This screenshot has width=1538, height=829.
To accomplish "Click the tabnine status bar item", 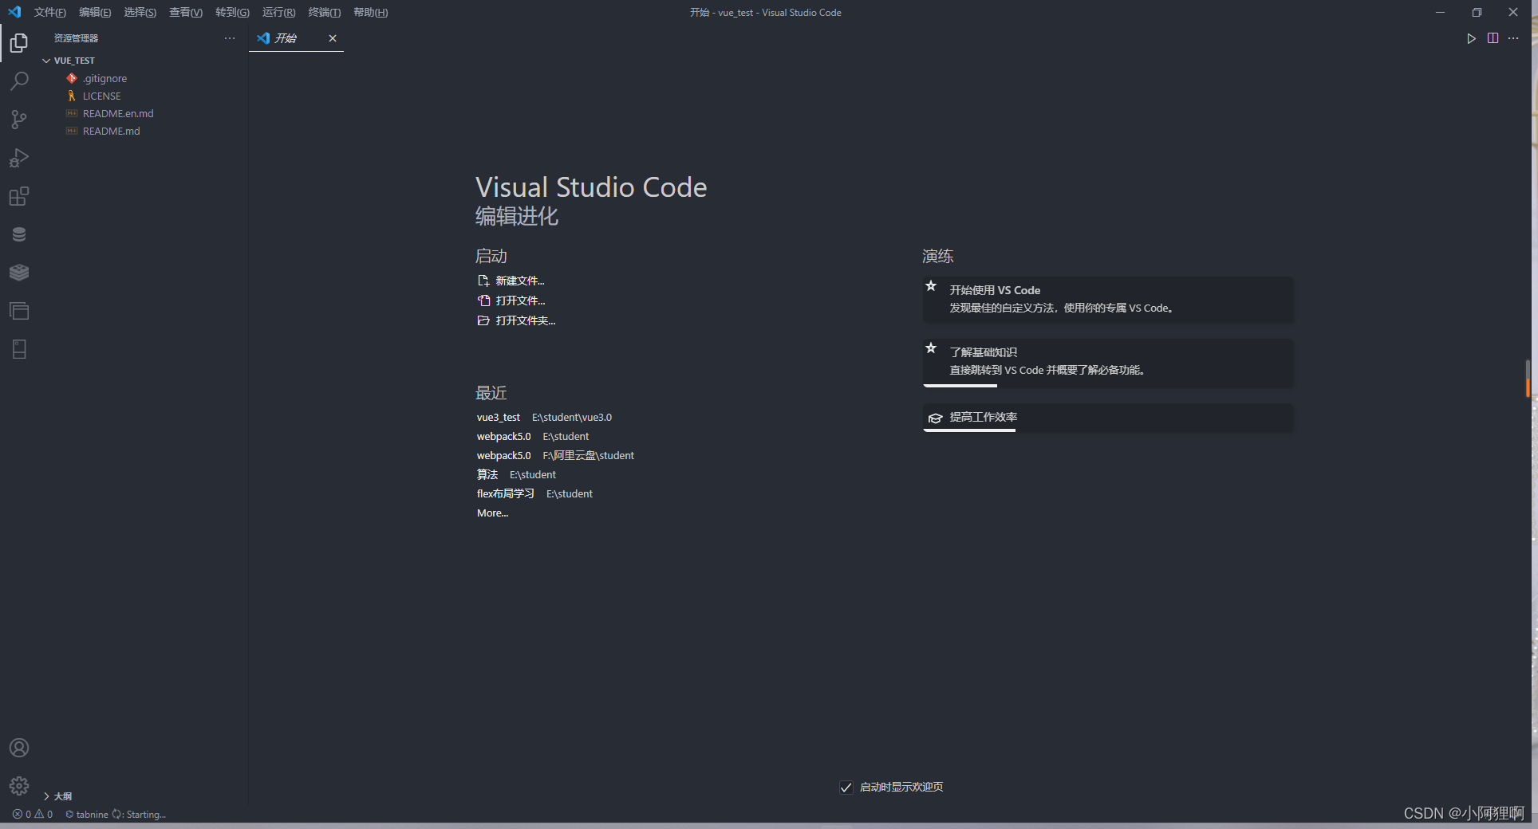I will tap(116, 815).
